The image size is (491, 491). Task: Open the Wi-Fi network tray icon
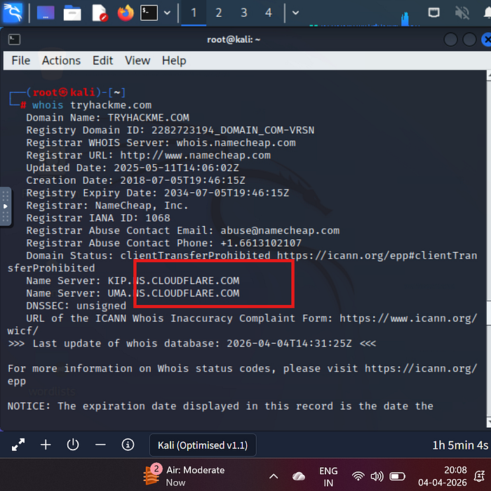coord(358,476)
